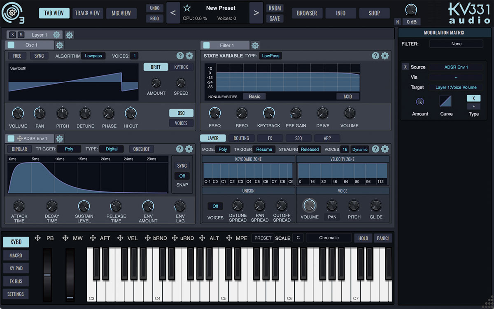Remove modulation slot with X button
The image size is (494, 309).
405,67
